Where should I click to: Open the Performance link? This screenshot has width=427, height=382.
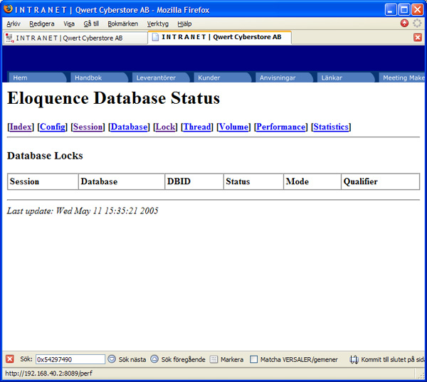pos(281,127)
